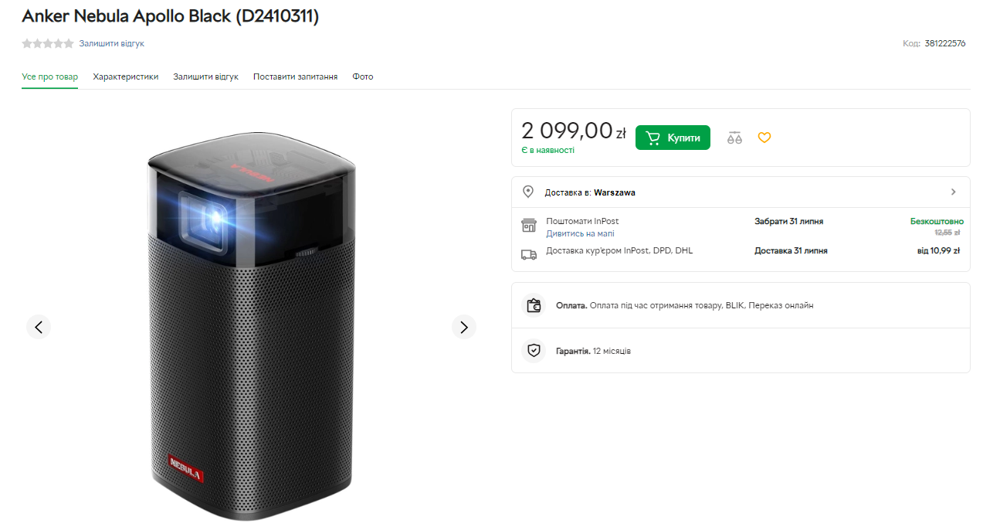Select the Усе про товар tab

(49, 76)
